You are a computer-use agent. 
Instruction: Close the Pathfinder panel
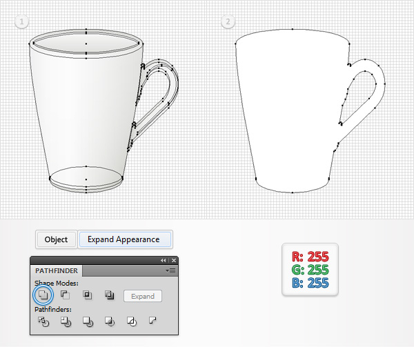click(174, 261)
